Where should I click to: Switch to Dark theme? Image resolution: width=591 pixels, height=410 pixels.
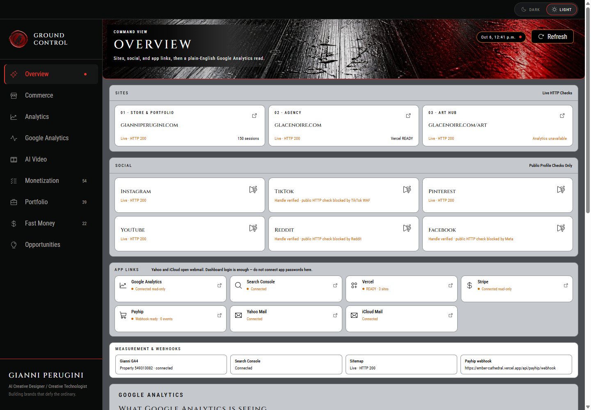tap(531, 9)
